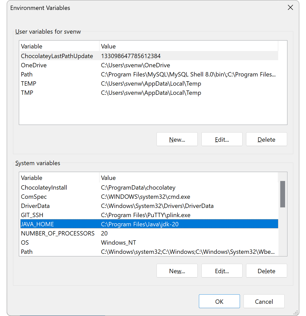The image size is (306, 316).
Task: Select the OneDrive user variable
Action: [x=76, y=65]
